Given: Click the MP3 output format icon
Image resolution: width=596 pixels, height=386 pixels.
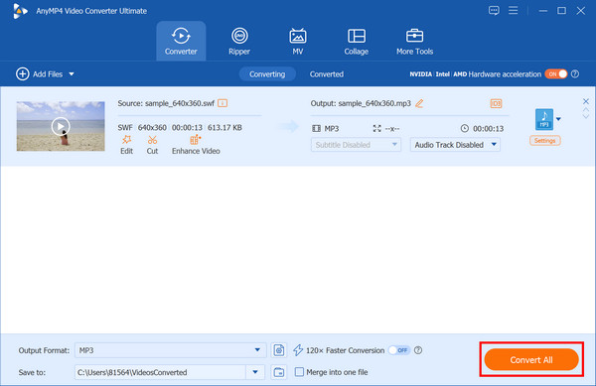Looking at the screenshot, I should (544, 119).
